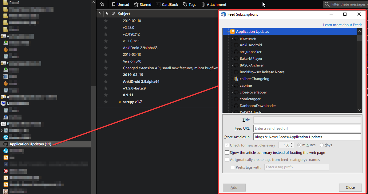Viewport: 368px width, 194px height.
Task: Filter messages by CardBook contacts
Action: click(x=167, y=5)
